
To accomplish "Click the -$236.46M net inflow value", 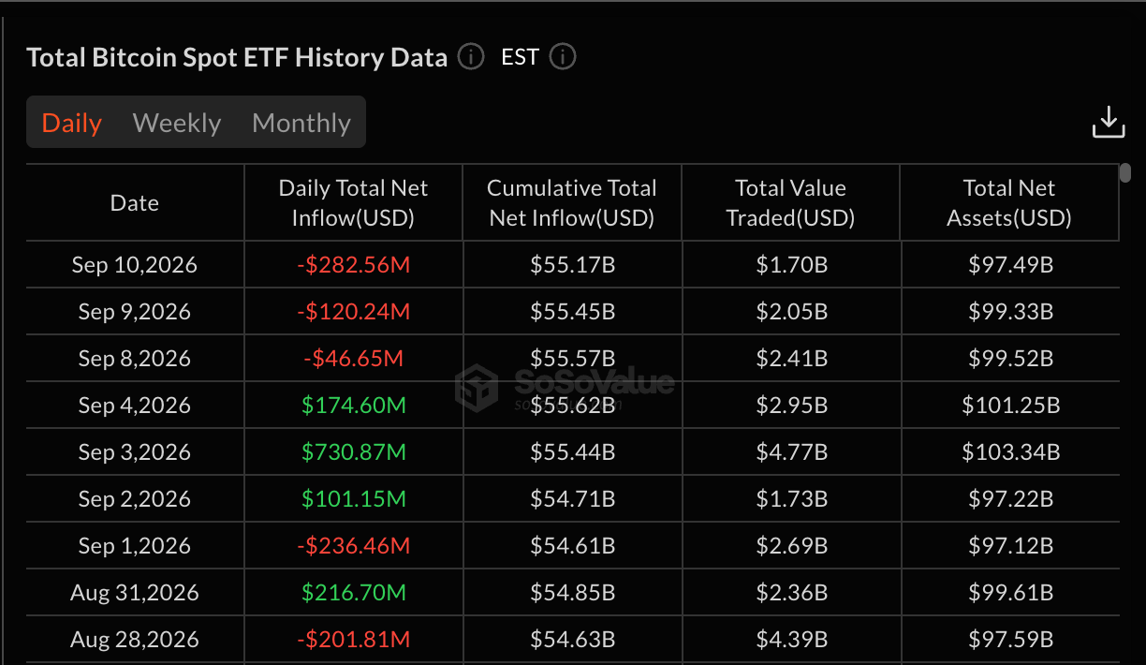I will (x=354, y=546).
